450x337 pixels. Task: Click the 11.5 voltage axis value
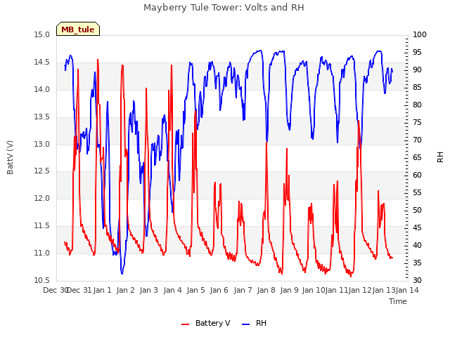[42, 226]
